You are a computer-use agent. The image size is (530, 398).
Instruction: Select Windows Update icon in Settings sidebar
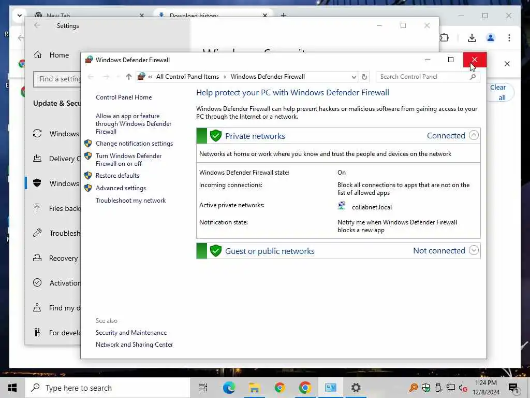pyautogui.click(x=37, y=134)
